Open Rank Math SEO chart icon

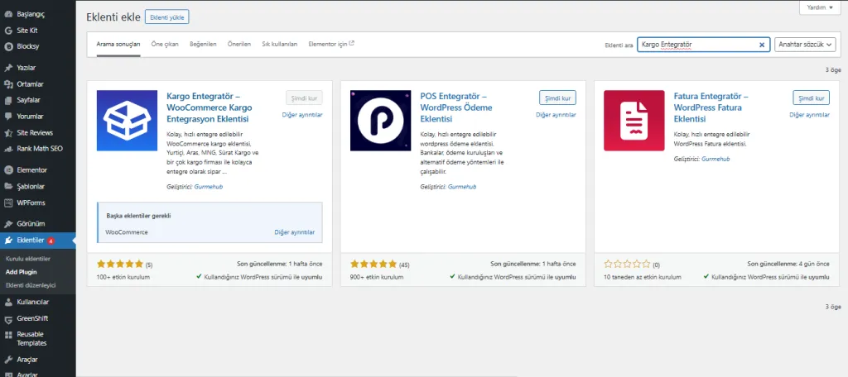point(8,149)
